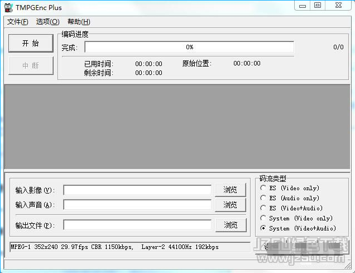Click the 原始位置 00:00:00 value

pos(247,63)
